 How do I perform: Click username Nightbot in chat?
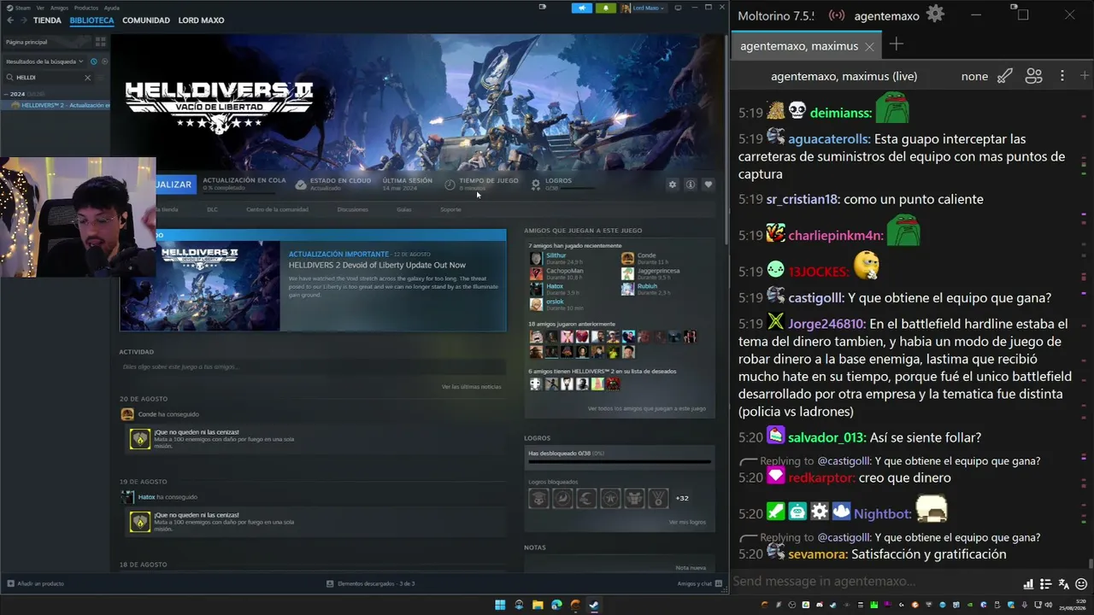coord(883,513)
